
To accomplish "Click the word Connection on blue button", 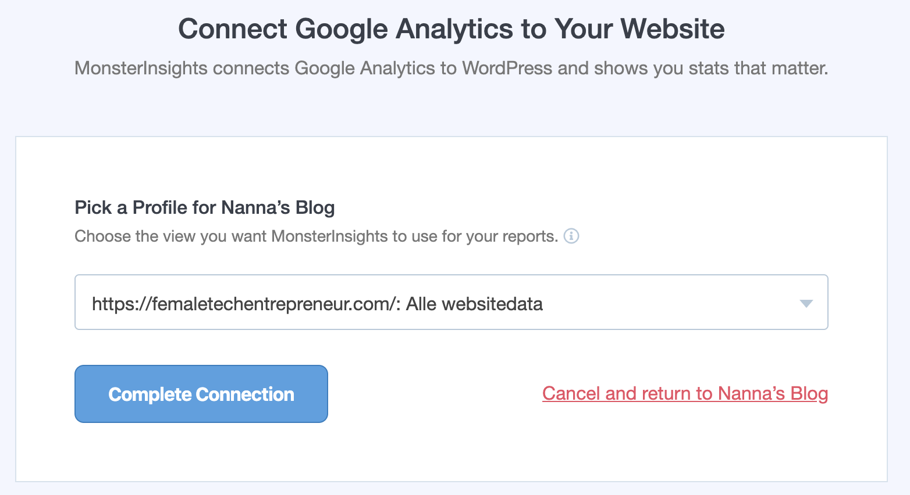I will [245, 394].
